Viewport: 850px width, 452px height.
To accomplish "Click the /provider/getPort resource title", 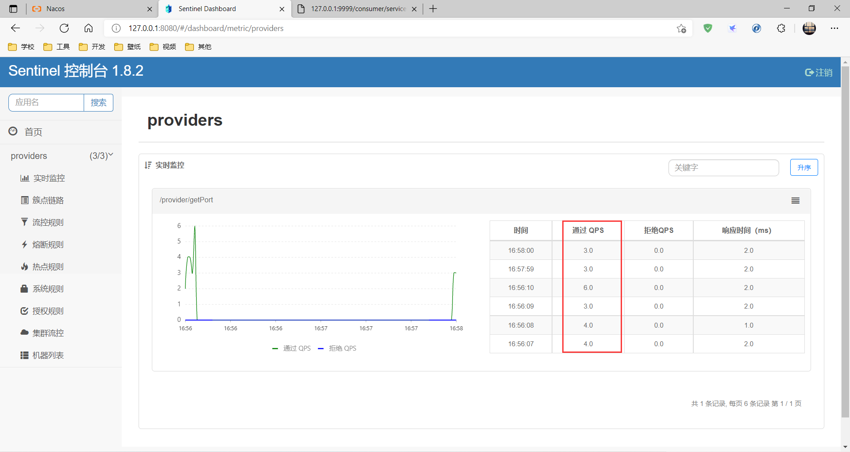I will pos(186,200).
